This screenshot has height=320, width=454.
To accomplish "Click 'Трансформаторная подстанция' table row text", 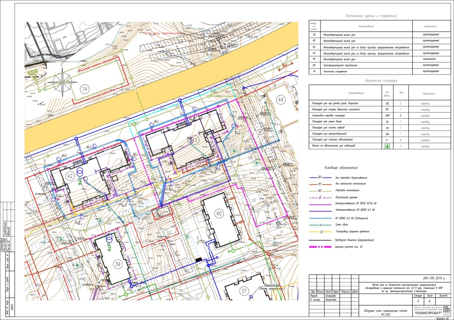I will click(340, 66).
